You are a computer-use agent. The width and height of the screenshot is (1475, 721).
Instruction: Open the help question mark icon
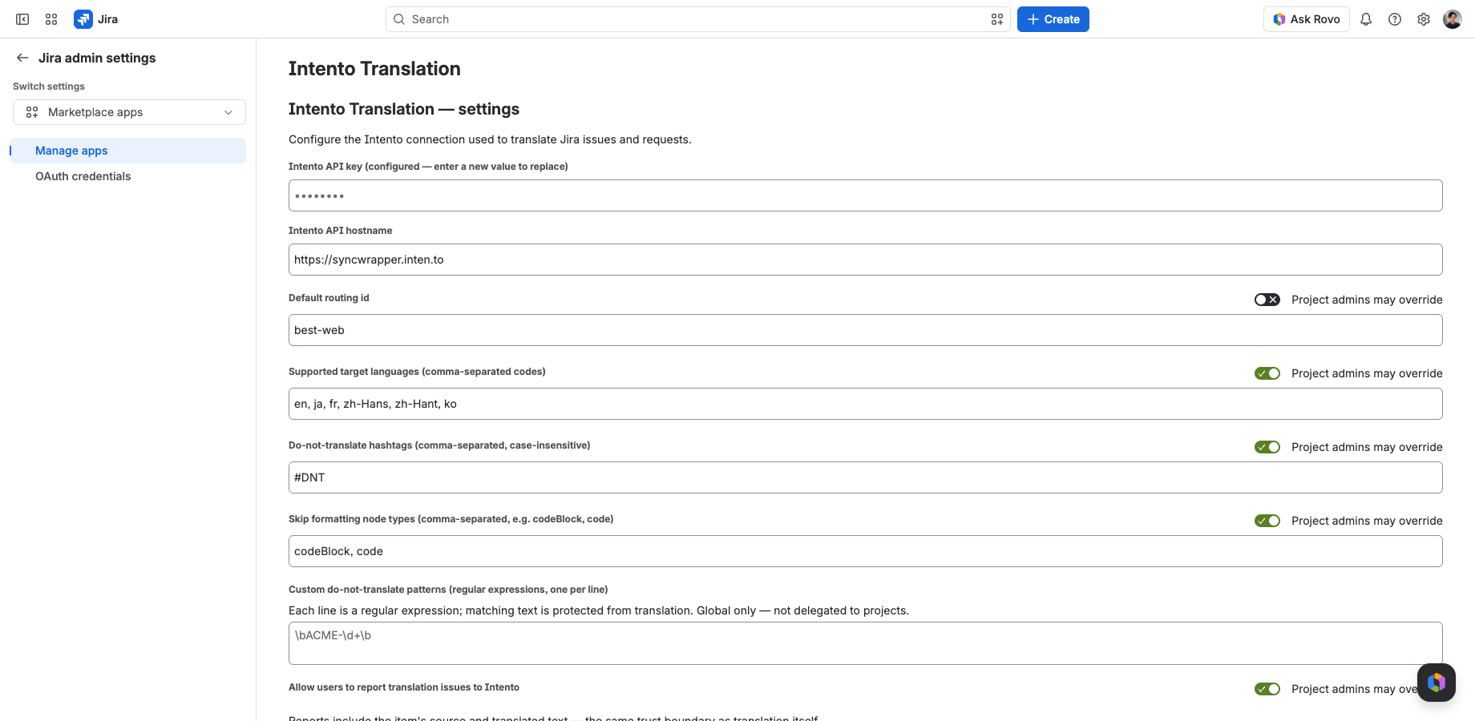(1395, 19)
